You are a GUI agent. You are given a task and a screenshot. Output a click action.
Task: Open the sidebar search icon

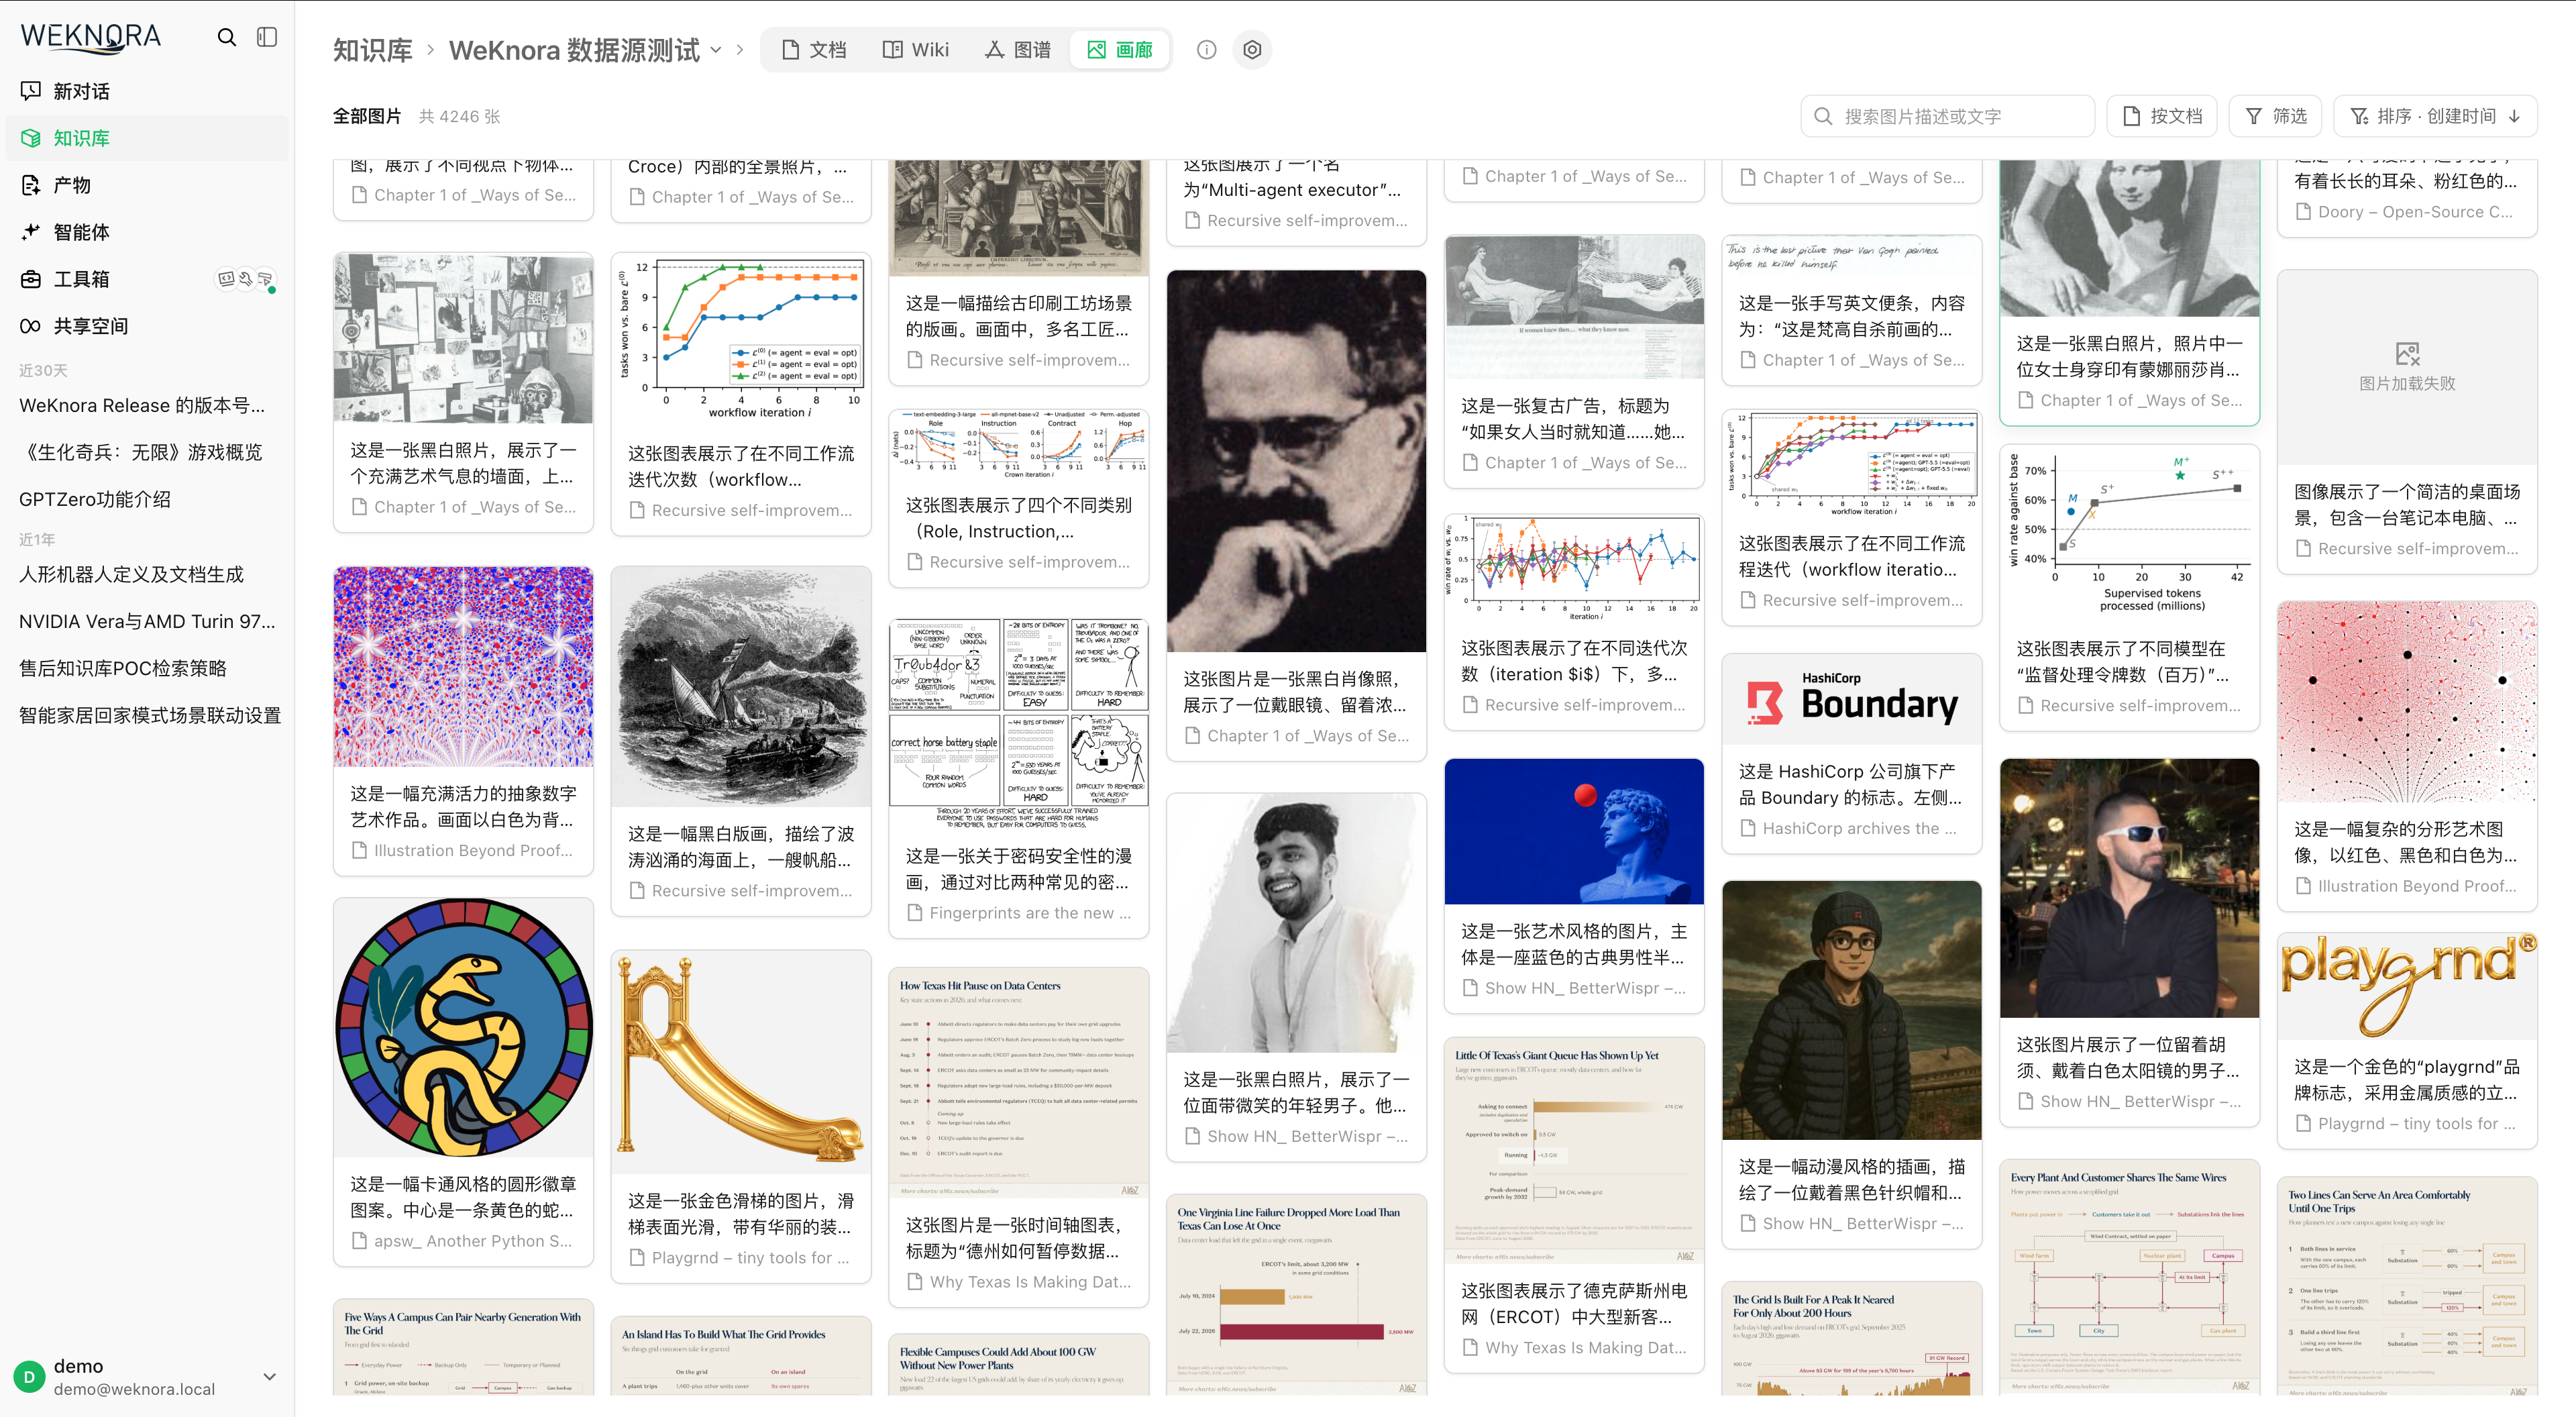(227, 37)
